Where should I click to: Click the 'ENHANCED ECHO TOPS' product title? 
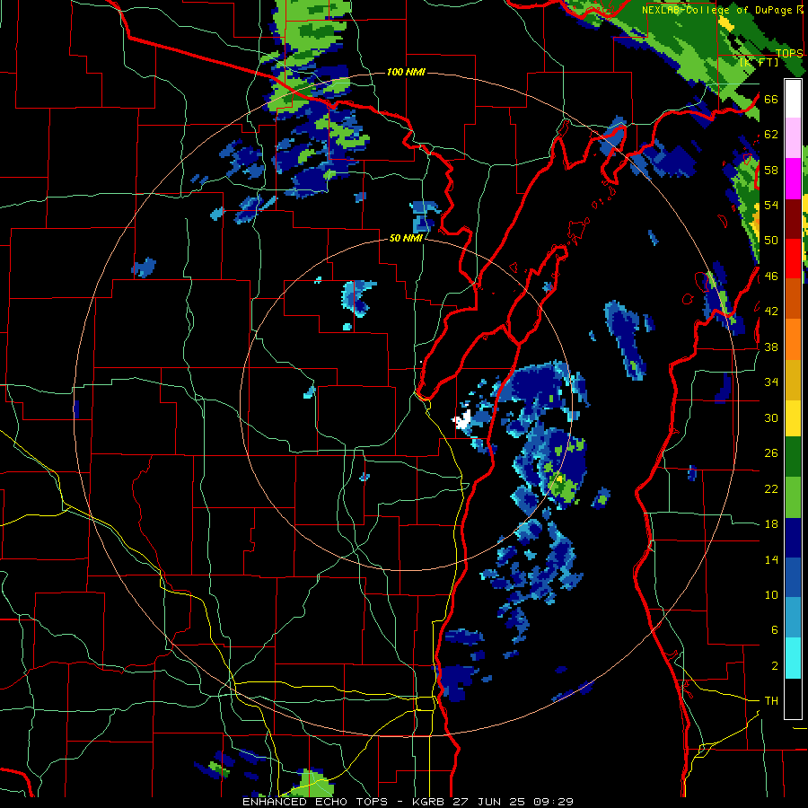(315, 802)
